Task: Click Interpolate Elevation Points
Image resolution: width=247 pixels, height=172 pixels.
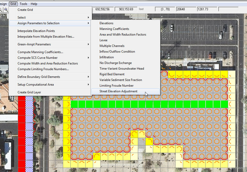Action: [x=36, y=31]
